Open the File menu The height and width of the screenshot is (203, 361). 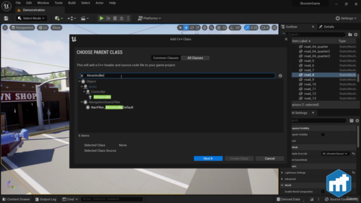[18, 3]
